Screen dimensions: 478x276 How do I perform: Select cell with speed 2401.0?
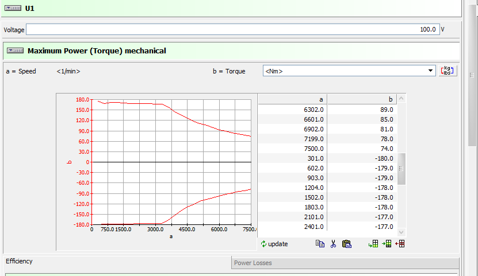click(293, 227)
